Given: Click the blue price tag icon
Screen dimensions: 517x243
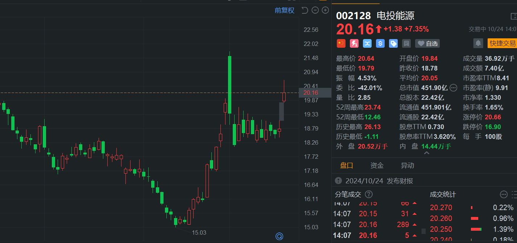Looking at the screenshot, I should (393, 44).
